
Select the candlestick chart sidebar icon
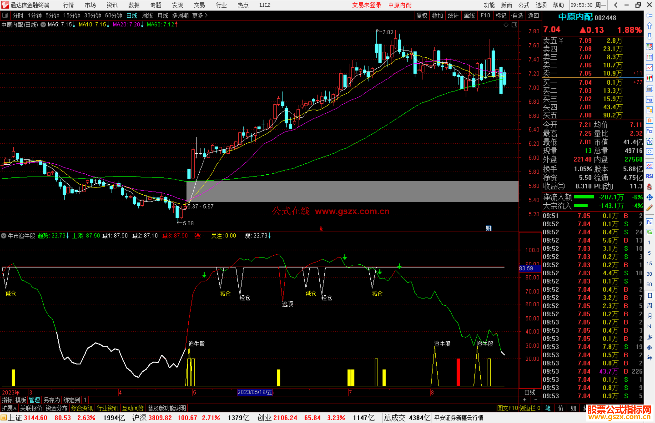(x=649, y=78)
